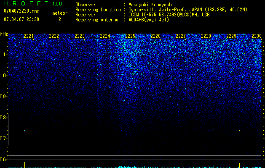
Task: Click the 0.8 frequency axis label
Action: click(3, 118)
